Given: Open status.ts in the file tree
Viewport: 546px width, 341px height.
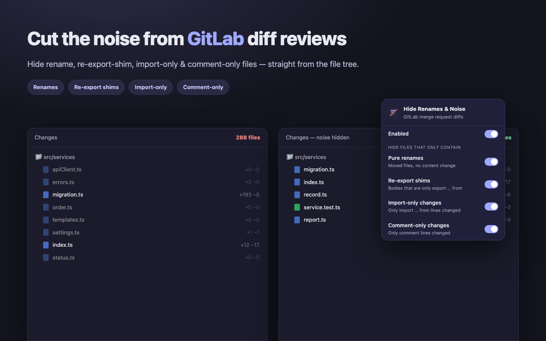Looking at the screenshot, I should click(x=64, y=257).
